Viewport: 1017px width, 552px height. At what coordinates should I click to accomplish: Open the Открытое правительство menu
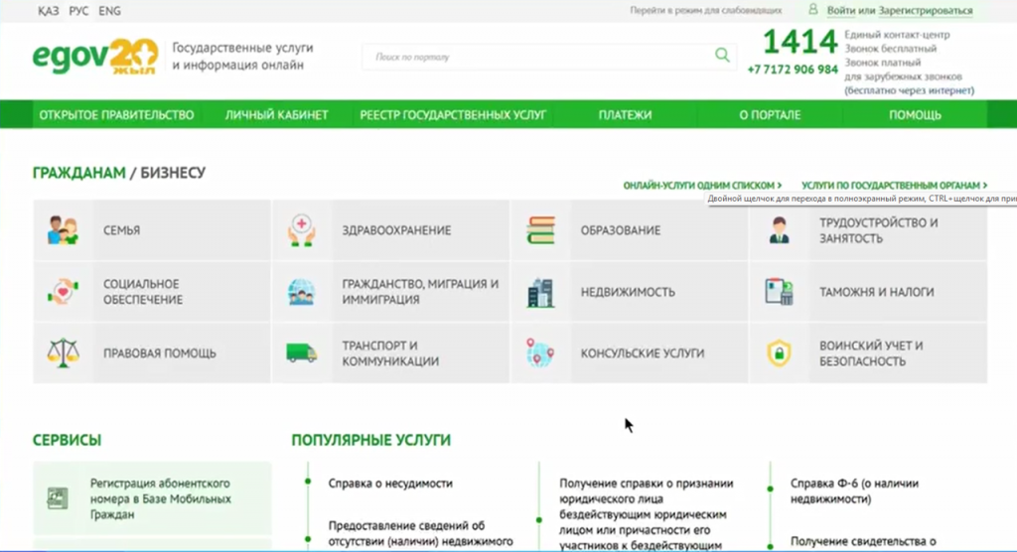coord(117,115)
